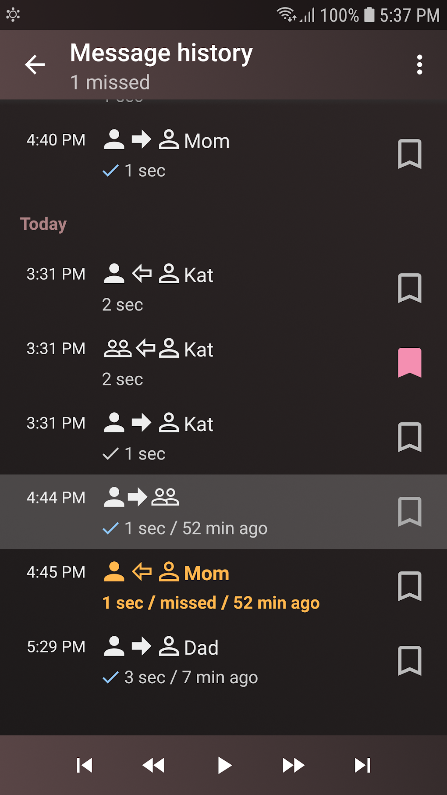Bookmark the 5:29 PM message to Dad
The image size is (447, 795).
click(409, 661)
